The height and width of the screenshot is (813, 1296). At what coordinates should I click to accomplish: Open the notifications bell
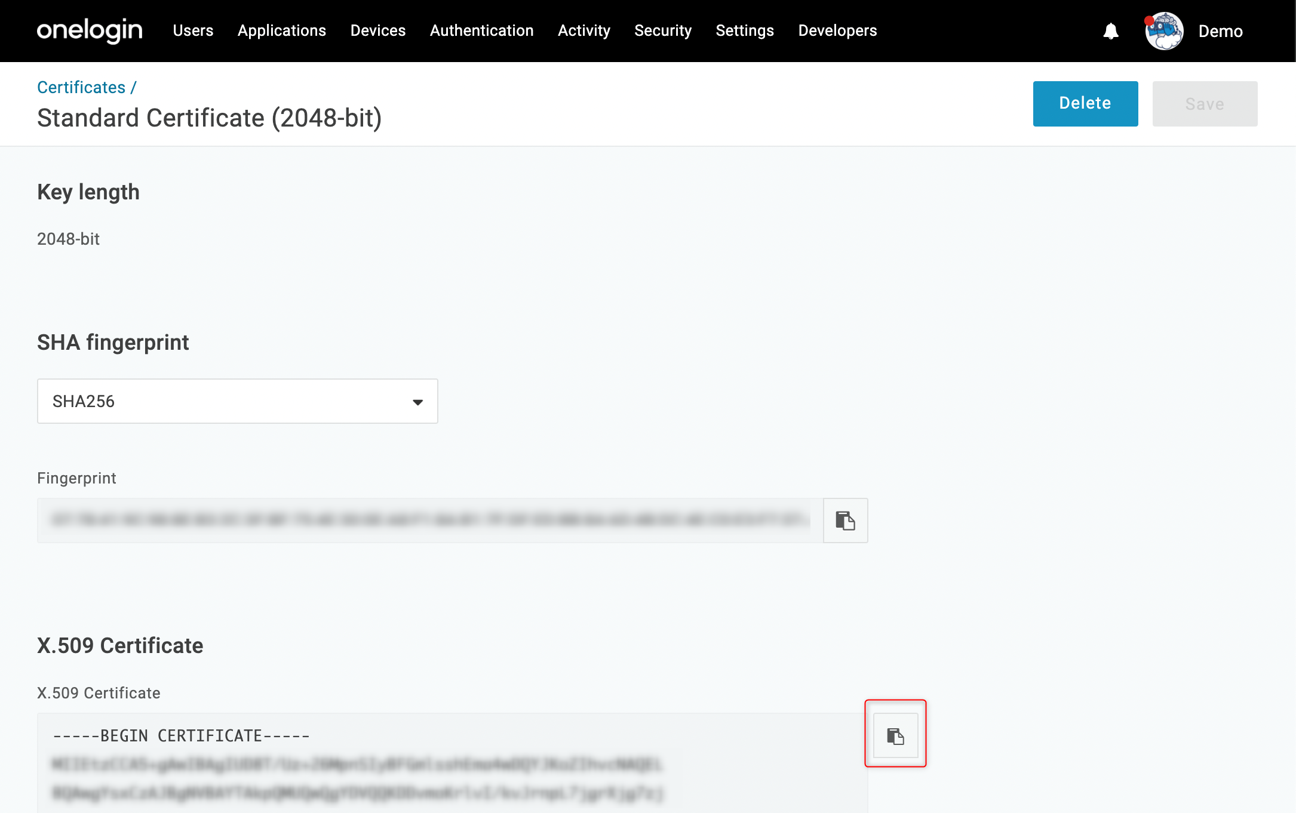pos(1111,31)
